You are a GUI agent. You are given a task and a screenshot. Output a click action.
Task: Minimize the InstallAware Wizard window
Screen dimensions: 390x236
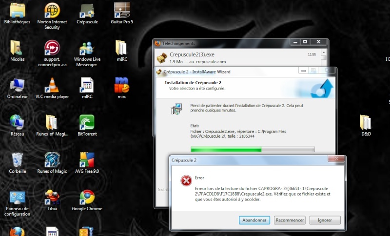coord(303,71)
